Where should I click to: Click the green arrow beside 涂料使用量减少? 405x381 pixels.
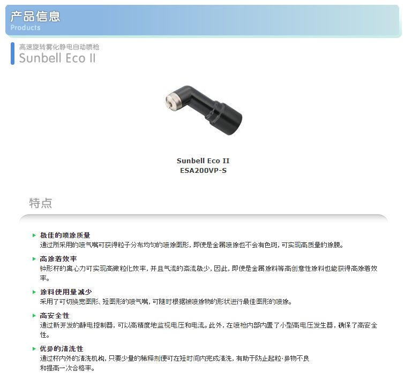point(34,292)
